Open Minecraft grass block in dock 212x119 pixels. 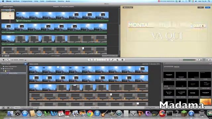(x=184, y=113)
